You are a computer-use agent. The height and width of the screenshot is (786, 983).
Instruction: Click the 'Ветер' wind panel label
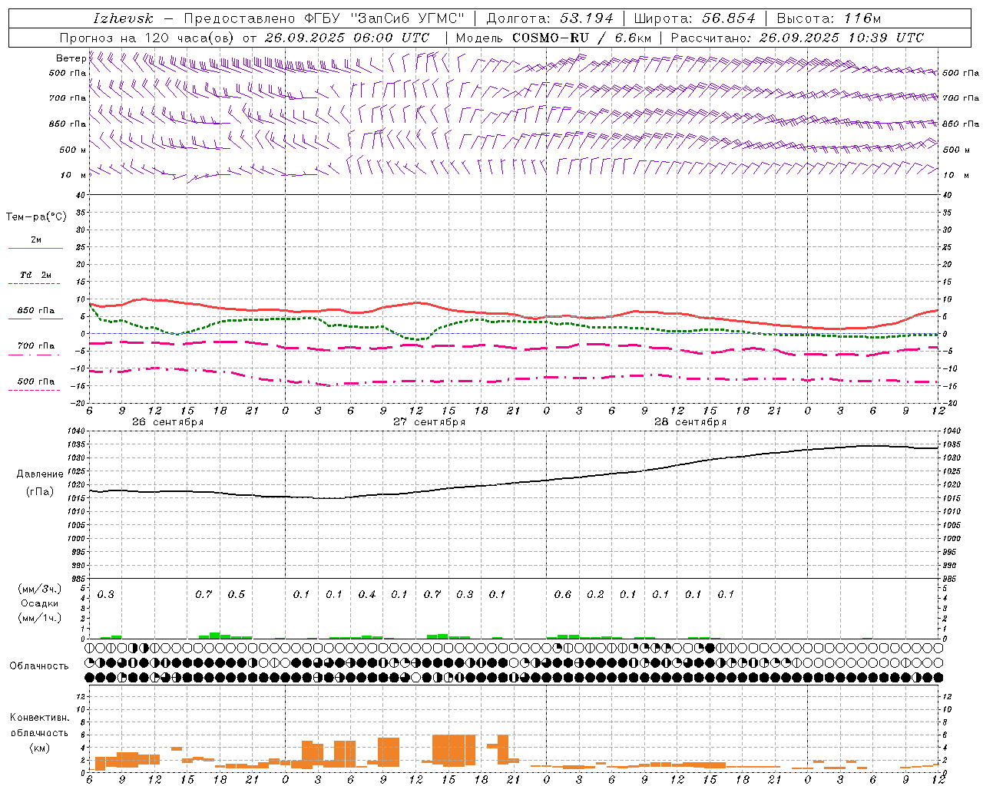click(71, 58)
